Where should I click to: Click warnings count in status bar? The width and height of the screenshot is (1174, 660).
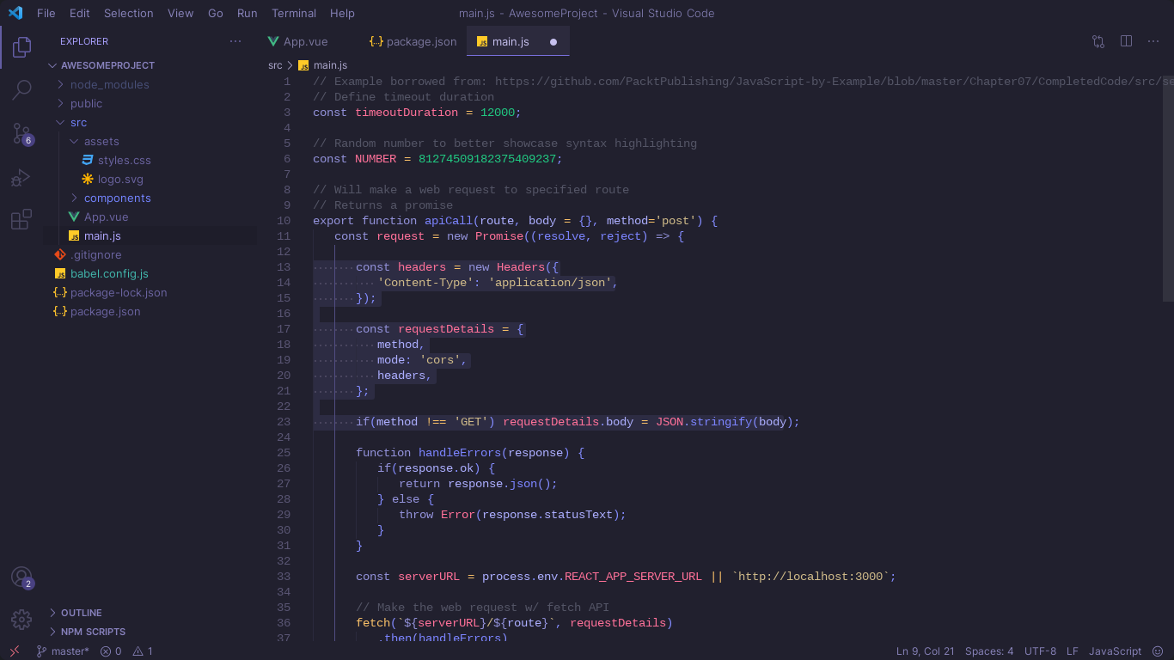[x=144, y=651]
